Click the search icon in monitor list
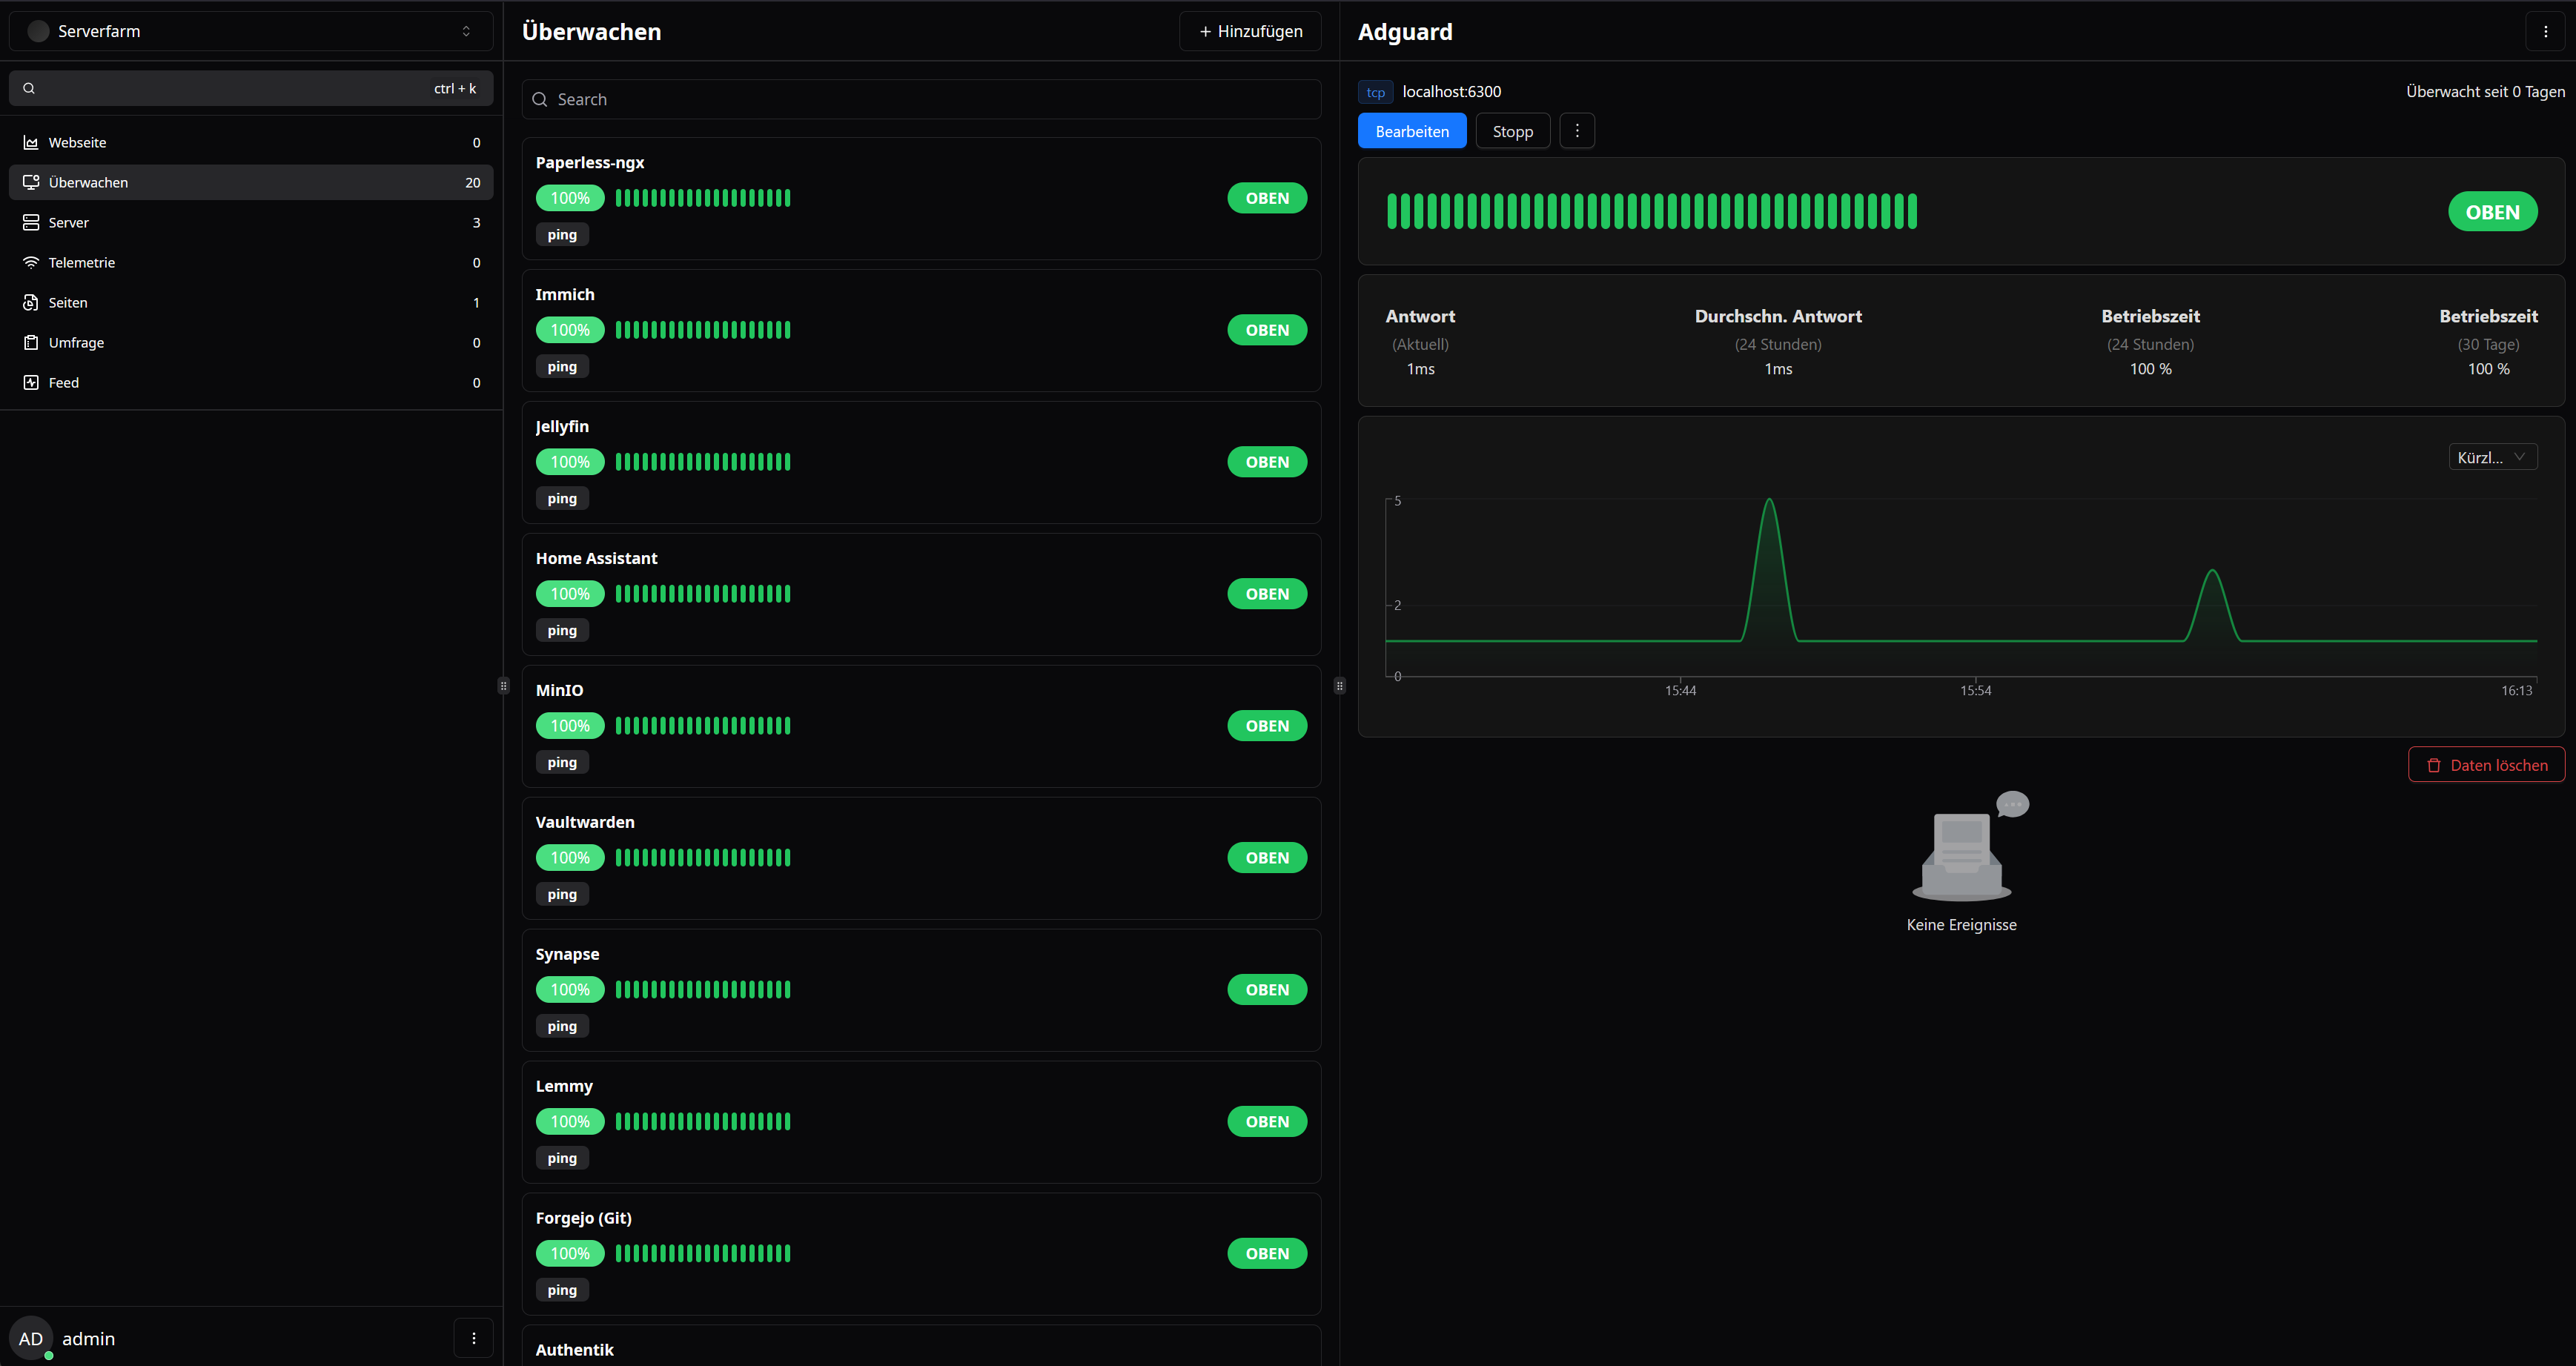 coord(540,99)
